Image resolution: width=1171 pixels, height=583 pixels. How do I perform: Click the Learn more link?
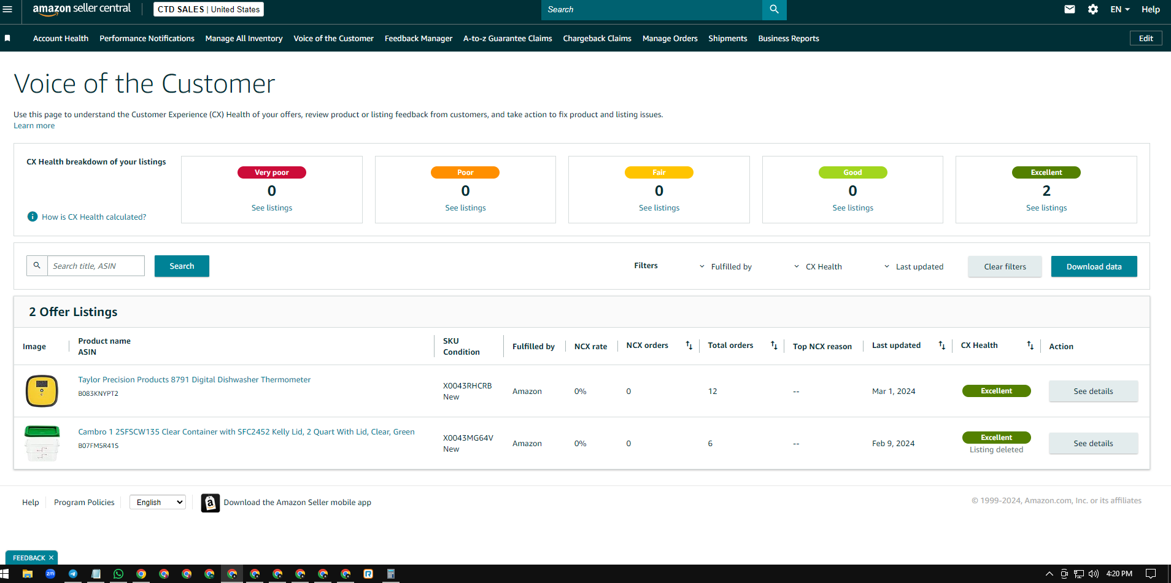coord(34,126)
